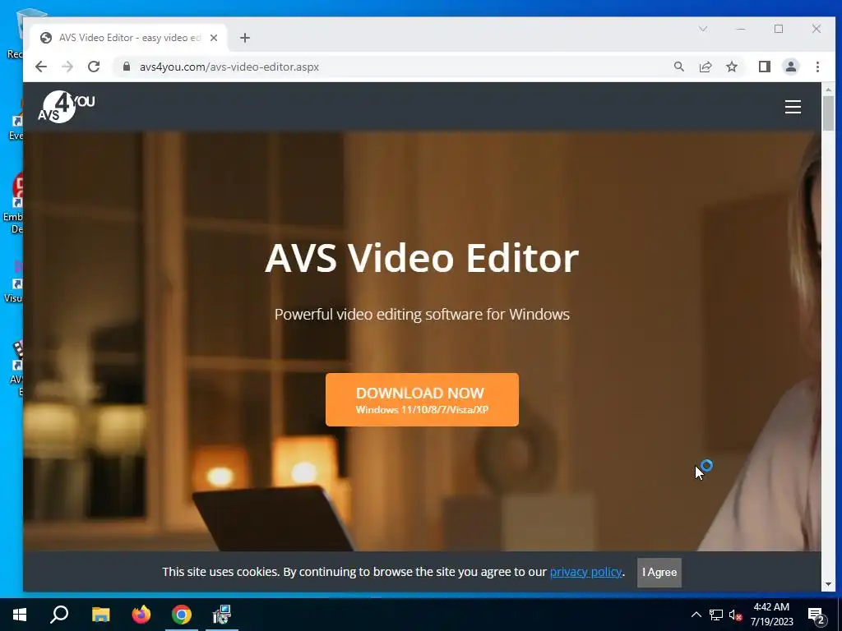Click the muted volume tray icon

(735, 615)
